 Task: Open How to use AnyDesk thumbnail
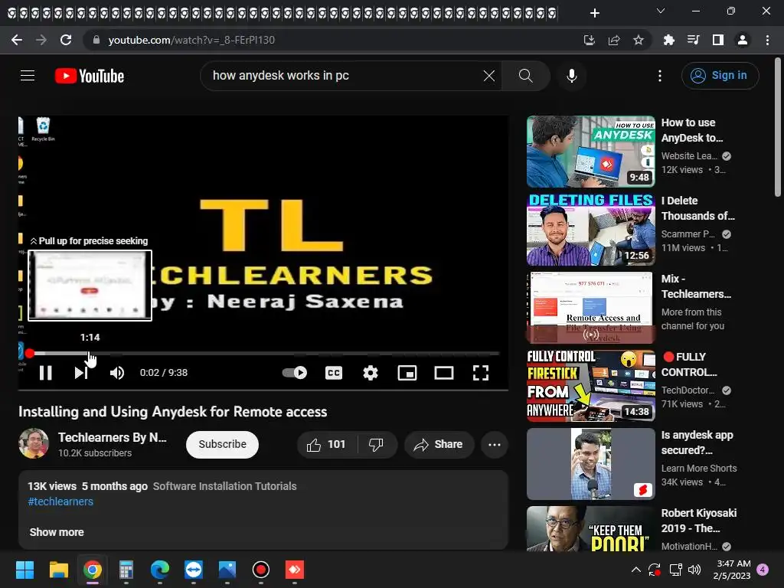(590, 152)
